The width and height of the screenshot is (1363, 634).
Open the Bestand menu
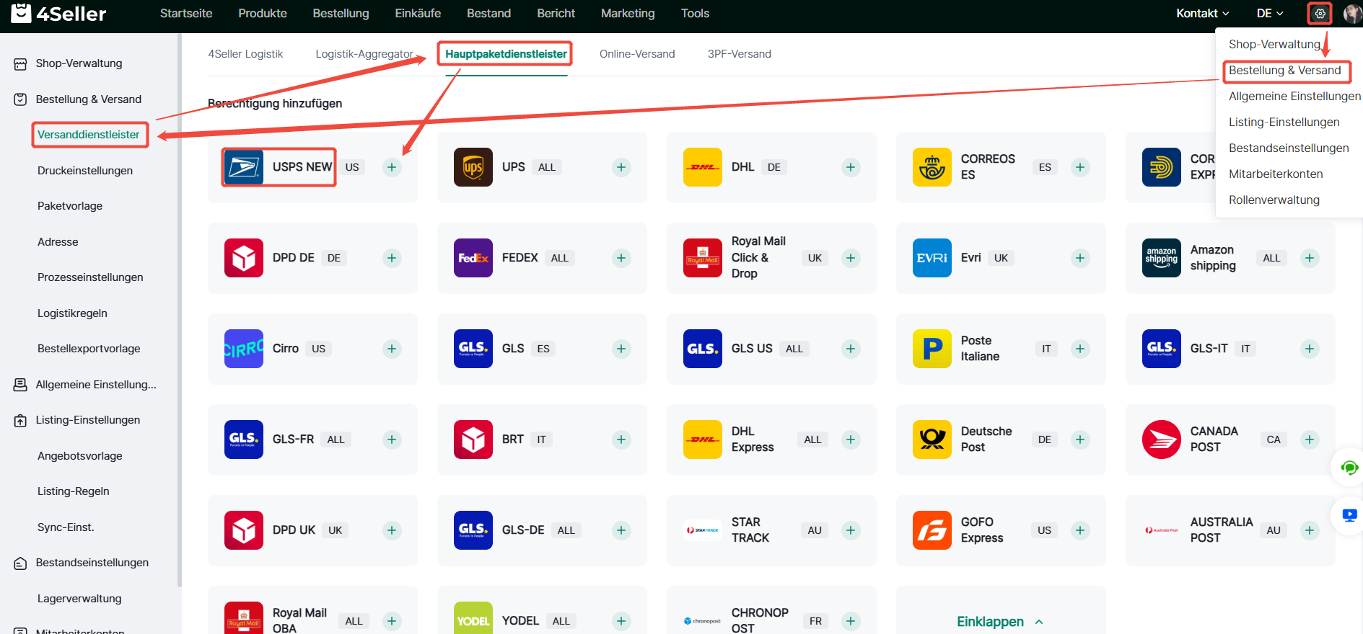488,14
